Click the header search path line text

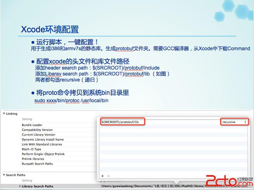pos(97,68)
